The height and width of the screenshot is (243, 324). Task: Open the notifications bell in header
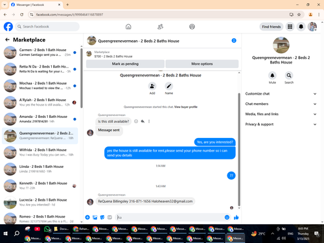(301, 27)
